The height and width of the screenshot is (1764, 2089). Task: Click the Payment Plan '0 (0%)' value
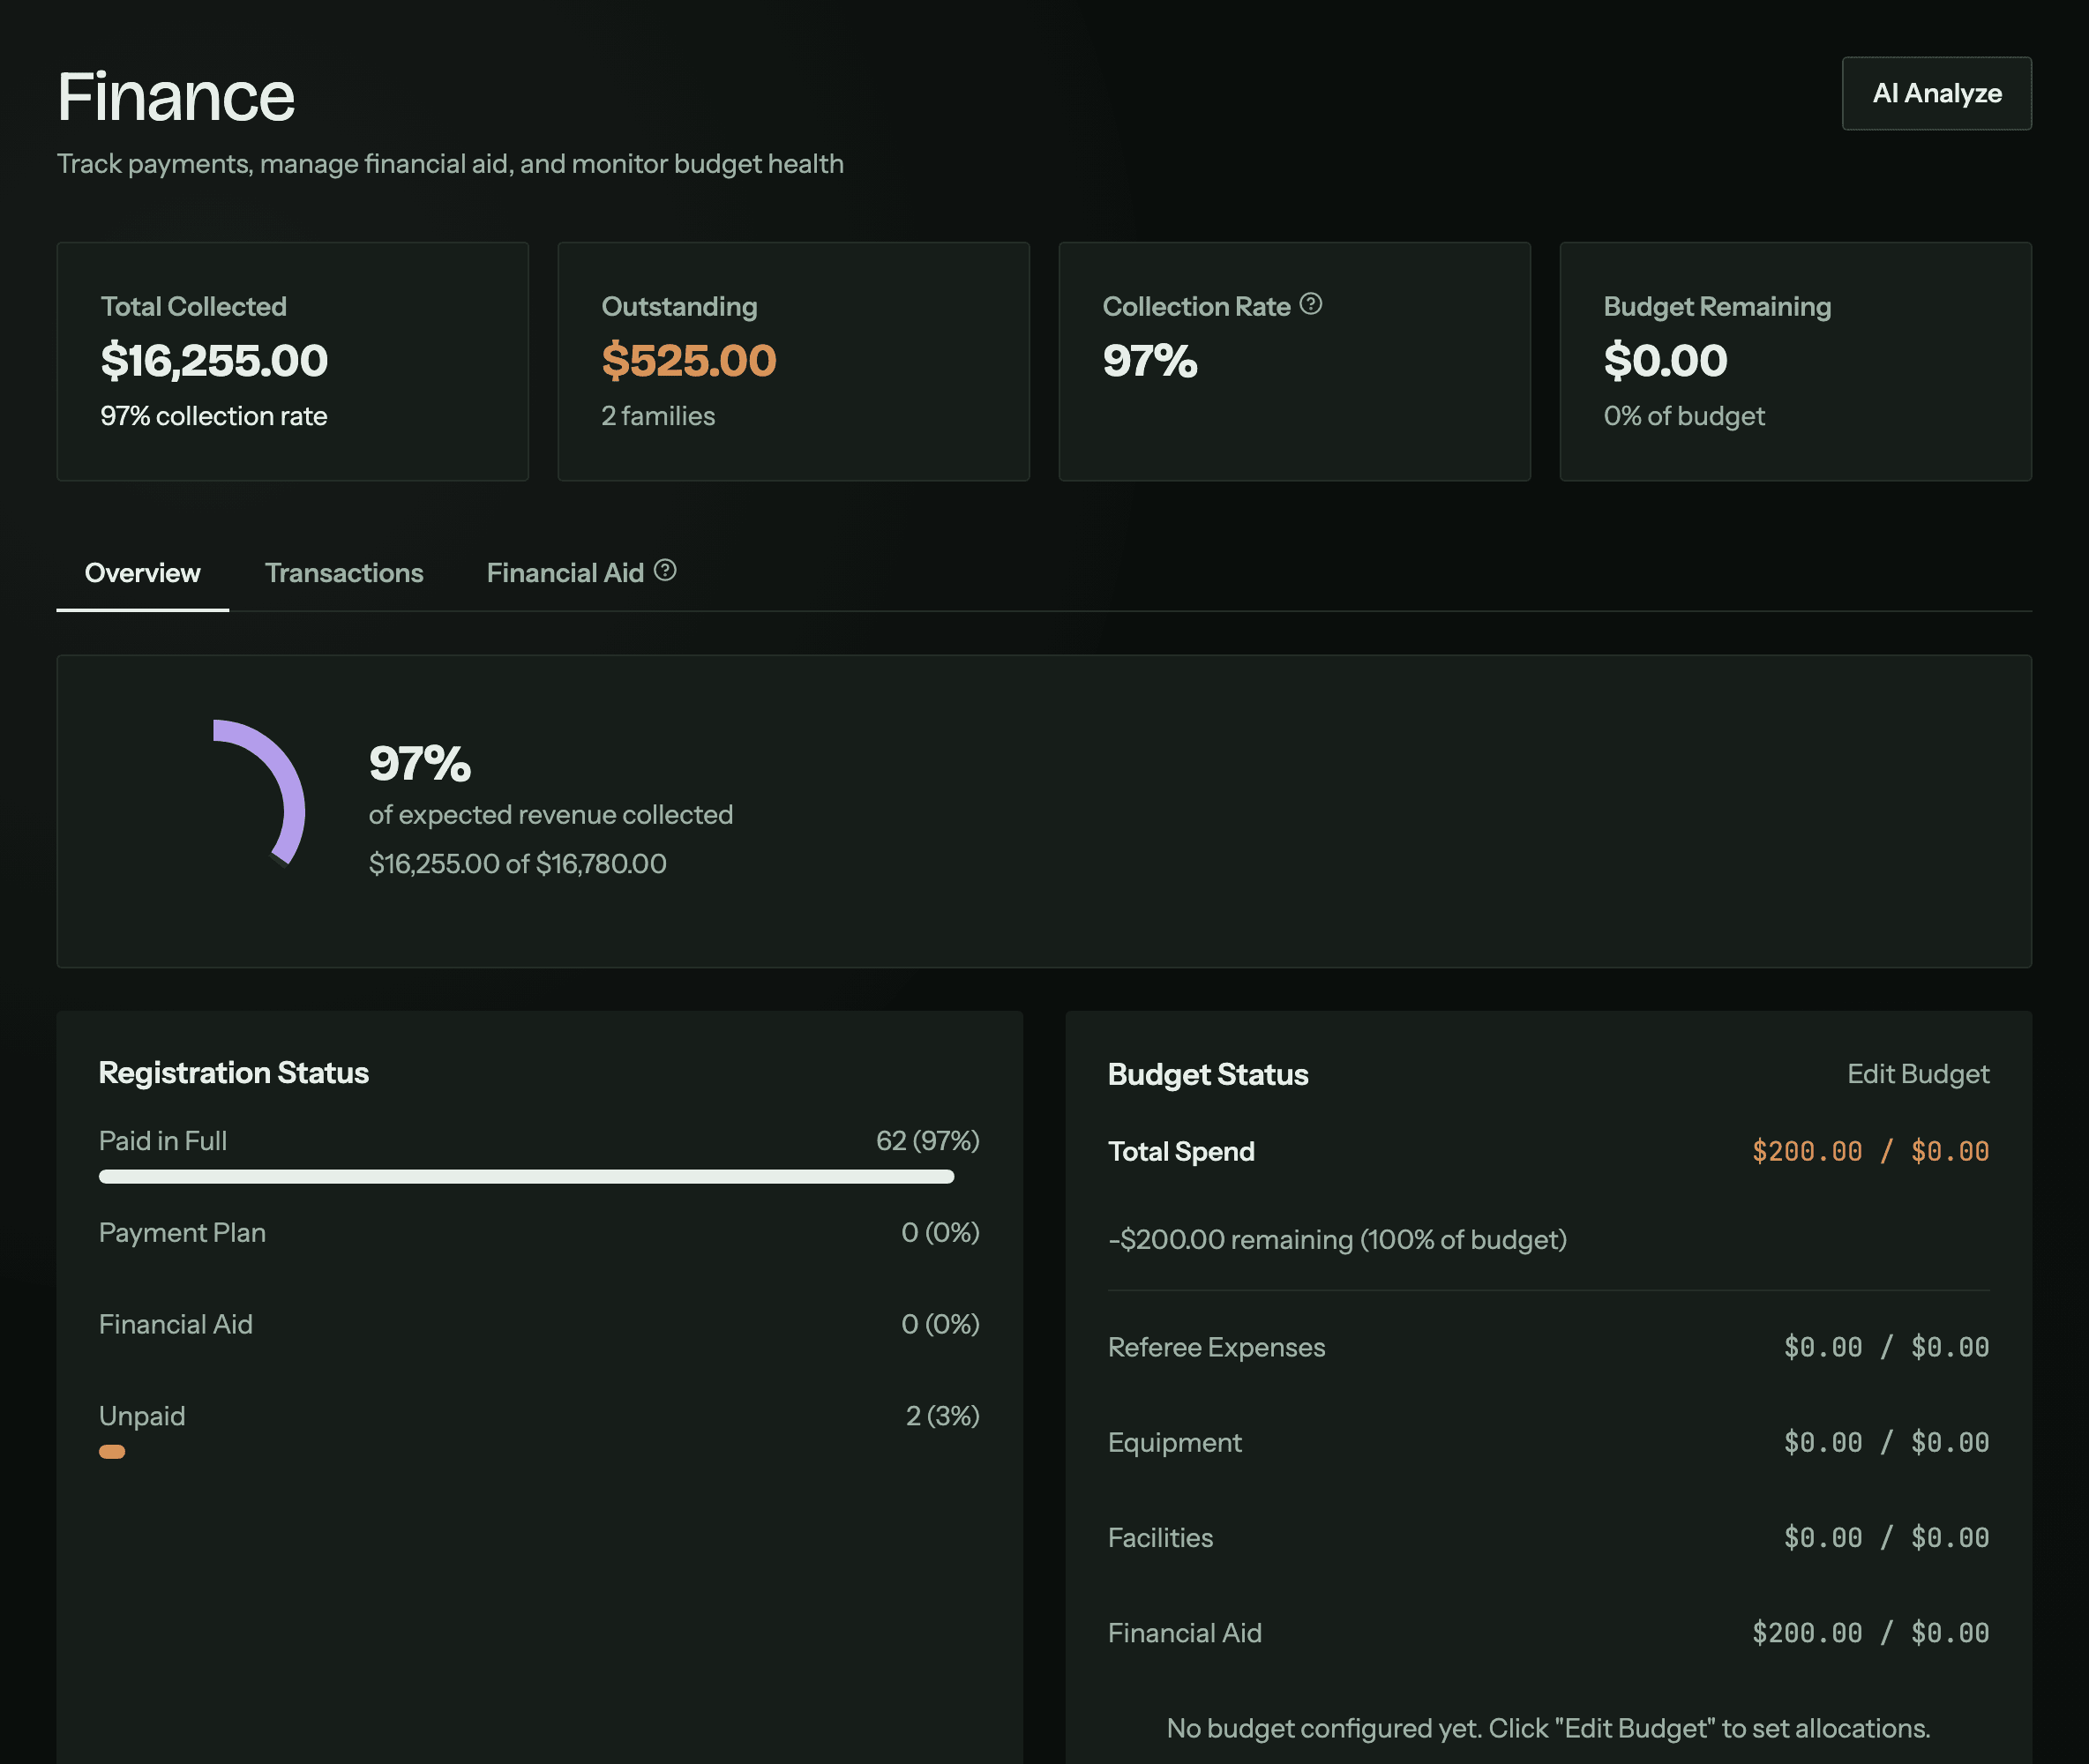[940, 1233]
